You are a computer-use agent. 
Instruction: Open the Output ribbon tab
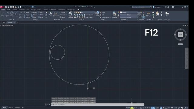[39, 9]
